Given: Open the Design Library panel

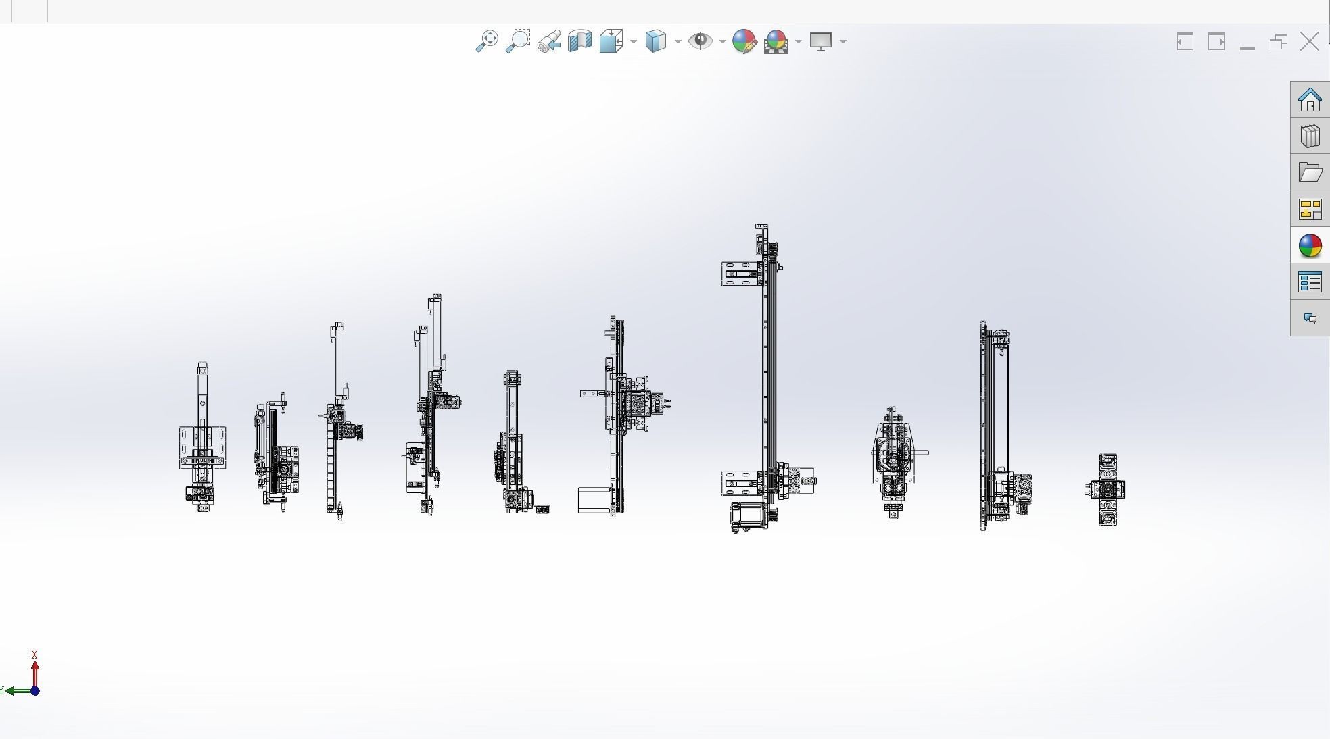Looking at the screenshot, I should click(x=1310, y=134).
